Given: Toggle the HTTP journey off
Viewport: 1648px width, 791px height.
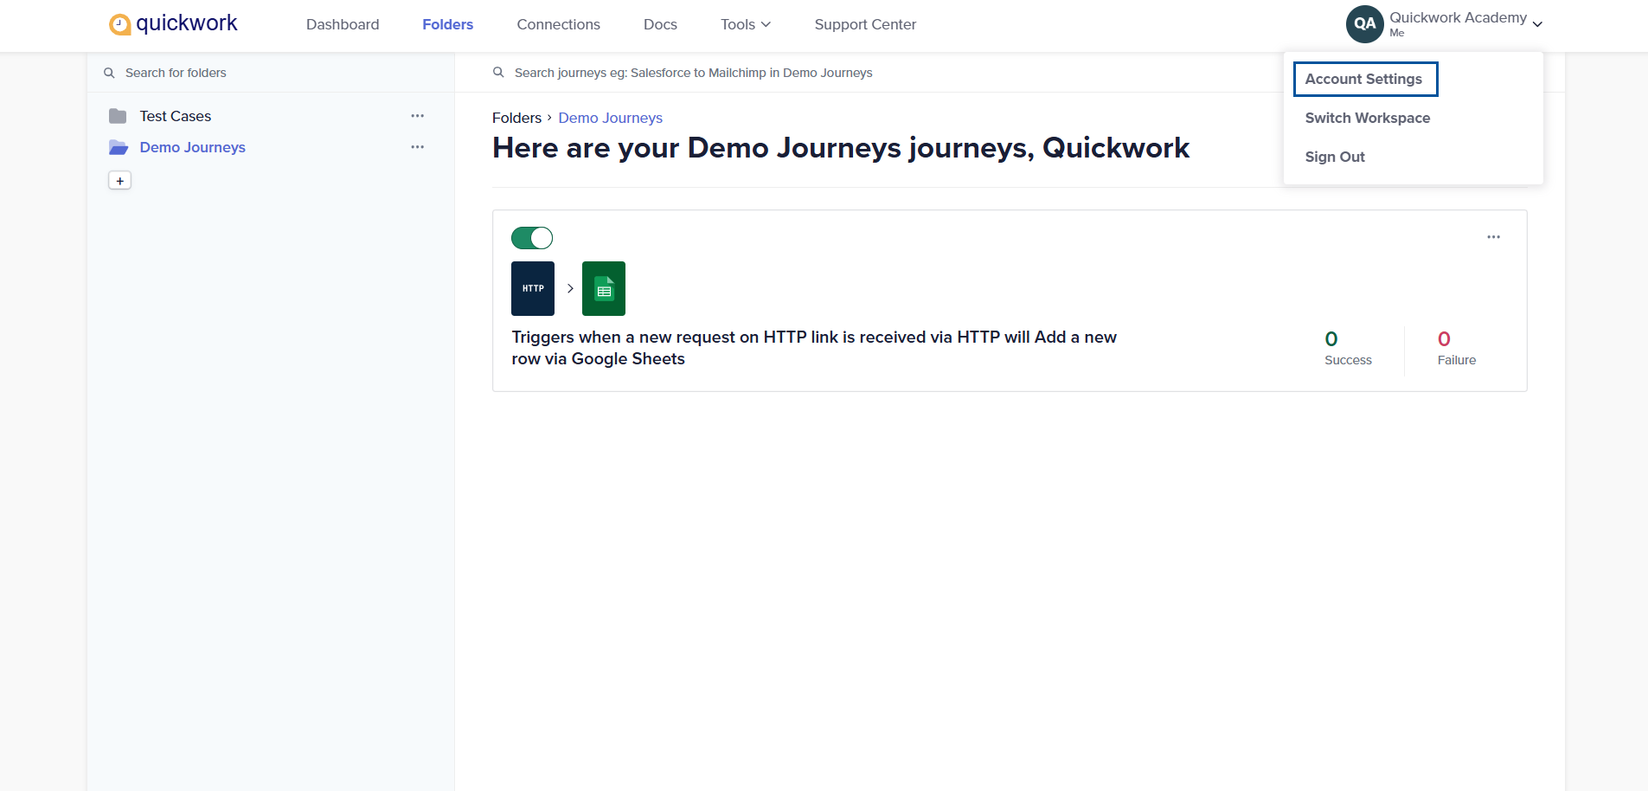Looking at the screenshot, I should pyautogui.click(x=532, y=238).
